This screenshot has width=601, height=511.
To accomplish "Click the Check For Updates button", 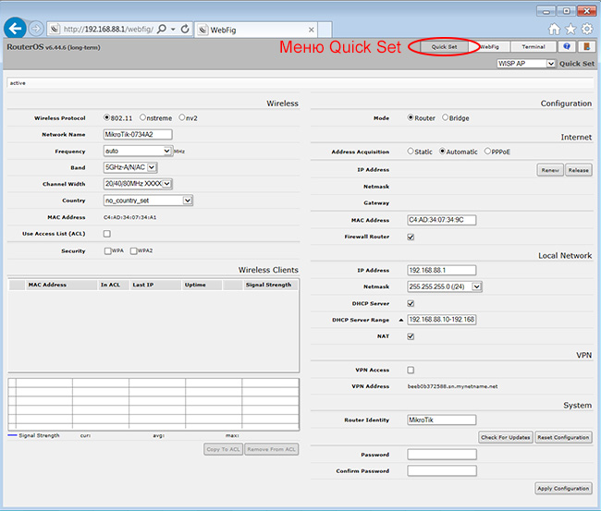I will click(x=505, y=437).
